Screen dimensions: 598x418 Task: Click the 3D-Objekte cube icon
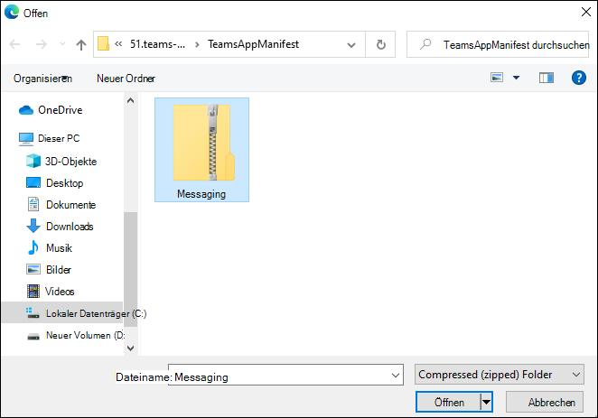(x=33, y=161)
